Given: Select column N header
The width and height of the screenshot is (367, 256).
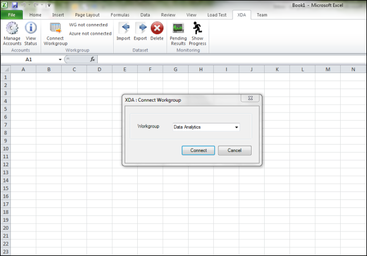Looking at the screenshot, I should point(353,69).
